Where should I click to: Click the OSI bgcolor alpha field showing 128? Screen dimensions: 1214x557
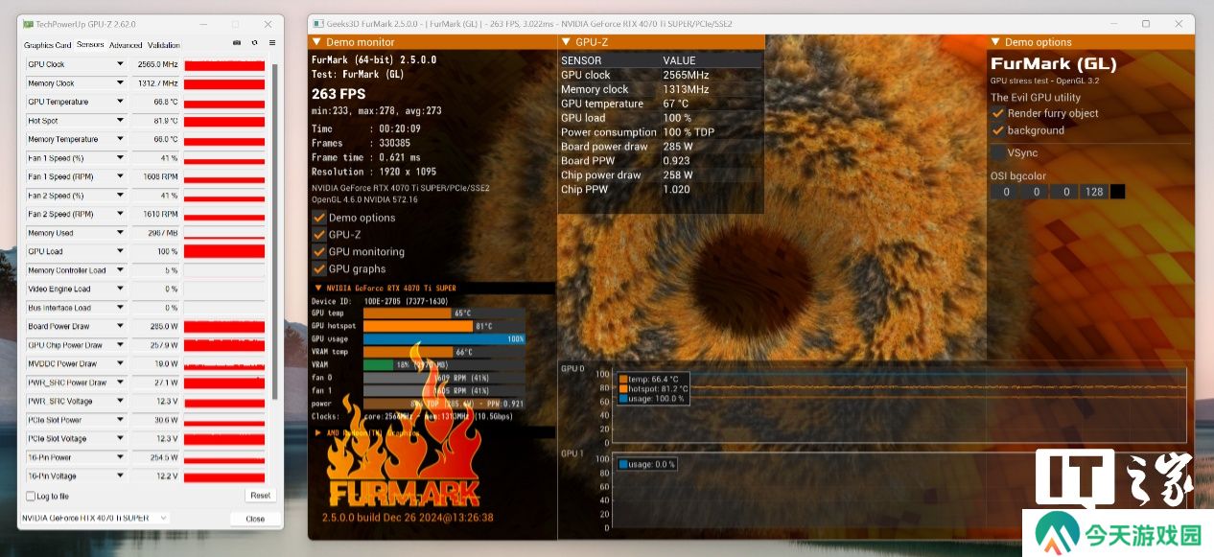[x=1092, y=192]
